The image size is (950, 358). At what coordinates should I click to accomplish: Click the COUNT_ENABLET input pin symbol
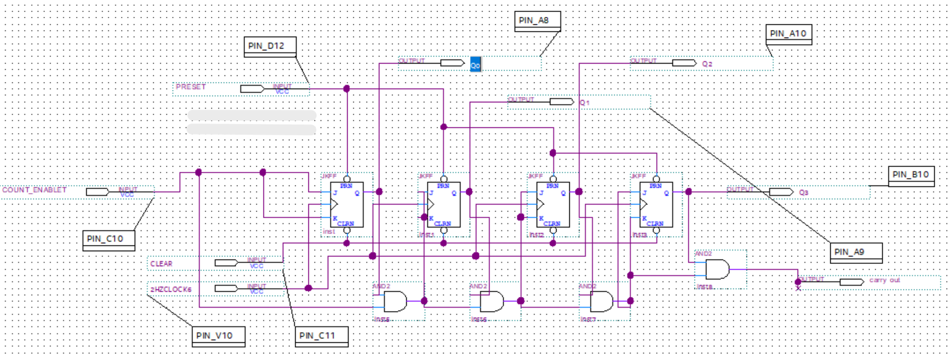pyautogui.click(x=98, y=192)
